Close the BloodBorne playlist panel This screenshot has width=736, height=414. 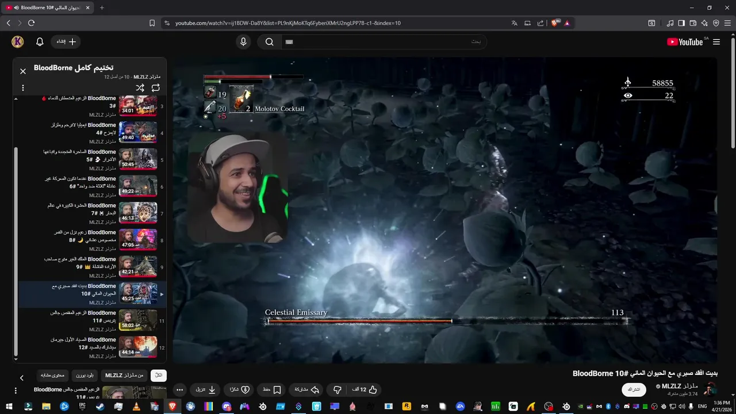pos(23,71)
